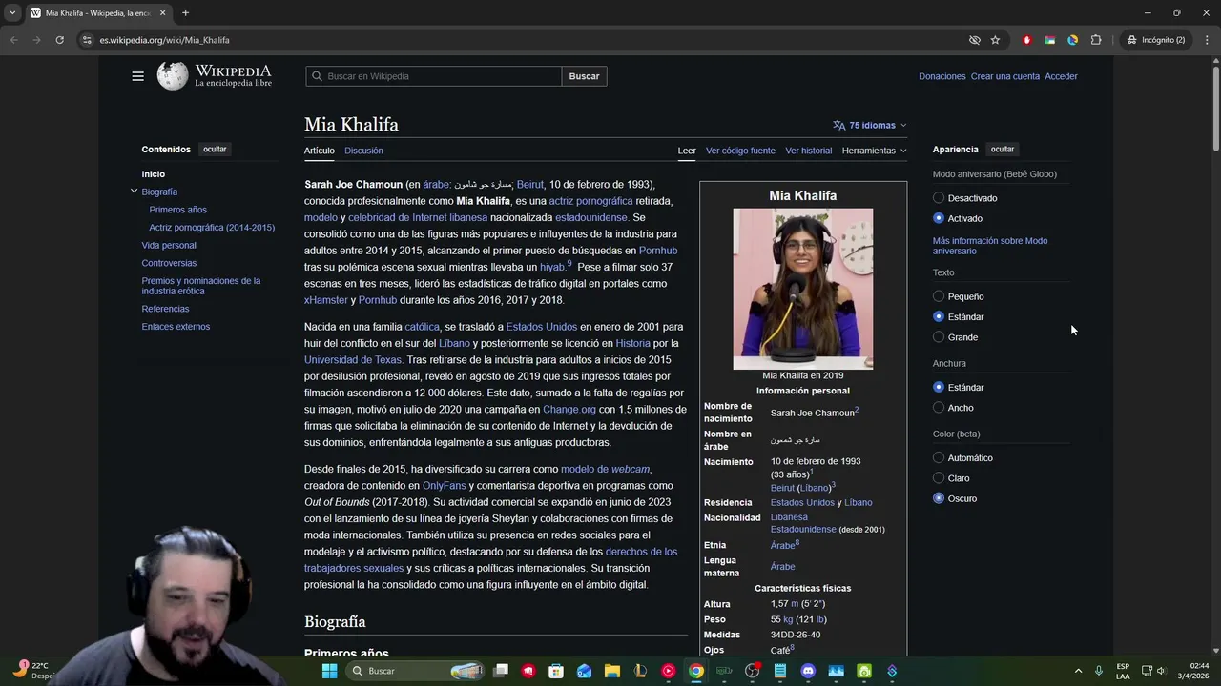Select Ancho width option
1221x686 pixels.
(939, 408)
